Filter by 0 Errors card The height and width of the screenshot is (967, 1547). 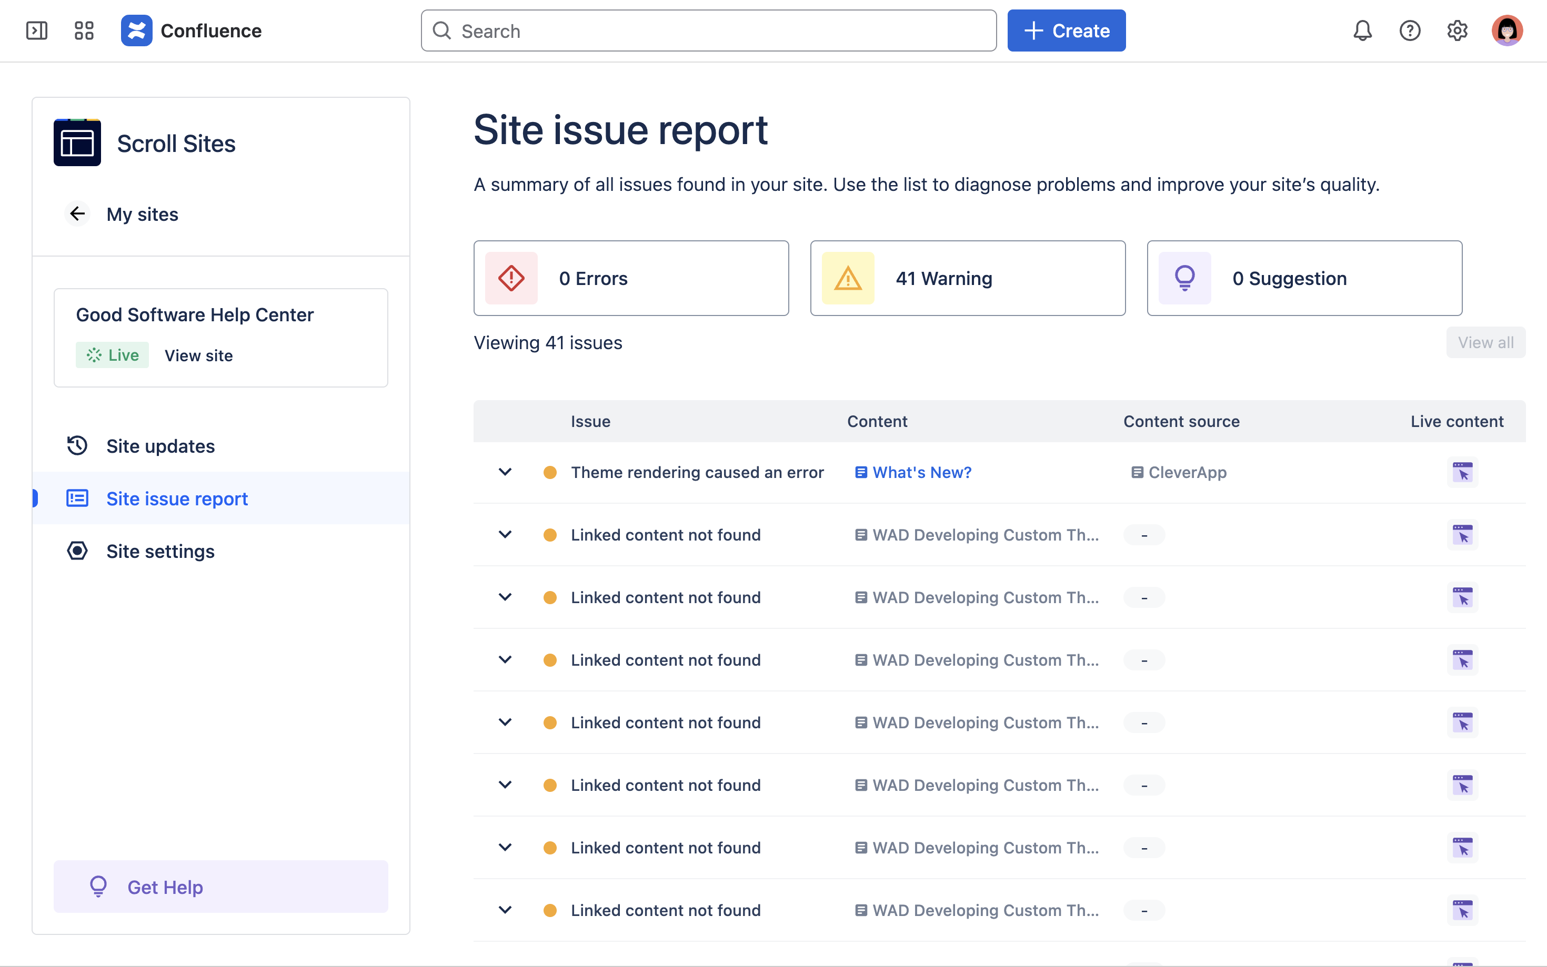tap(631, 278)
